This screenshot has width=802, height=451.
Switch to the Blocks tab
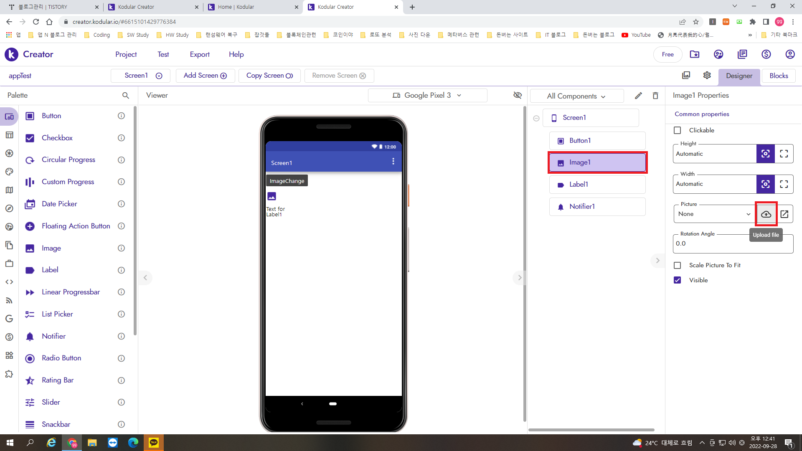(x=779, y=76)
